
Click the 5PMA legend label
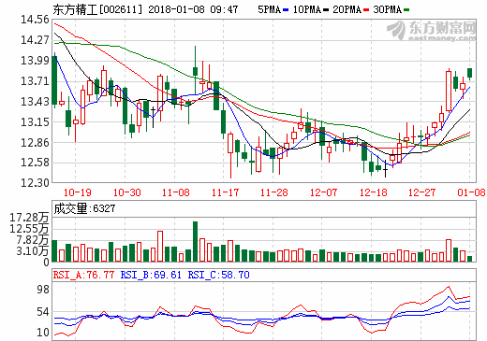coord(269,9)
